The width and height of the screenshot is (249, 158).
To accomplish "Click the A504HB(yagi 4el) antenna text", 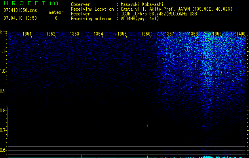I will [x=140, y=19].
